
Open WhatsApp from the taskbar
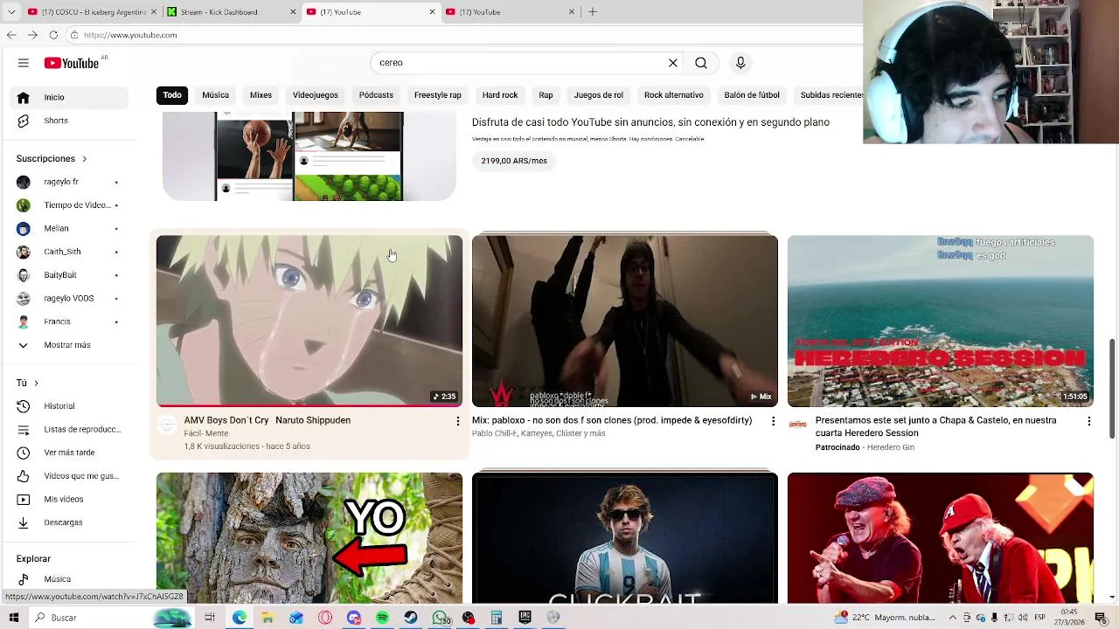[440, 618]
